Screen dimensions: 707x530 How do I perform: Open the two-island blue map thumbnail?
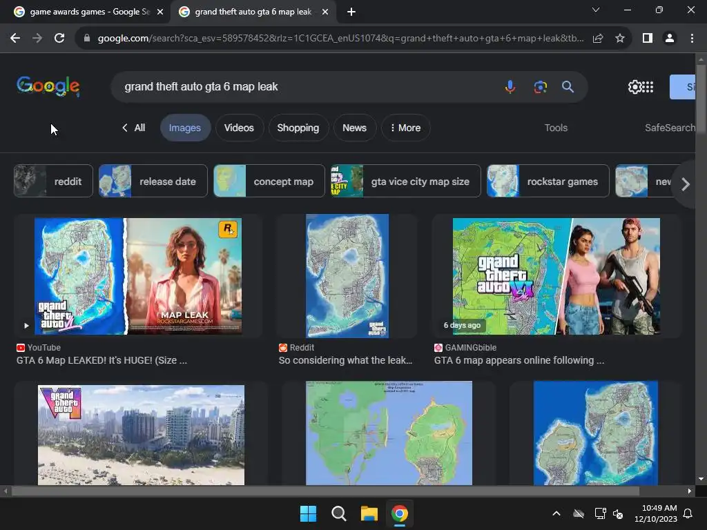596,433
